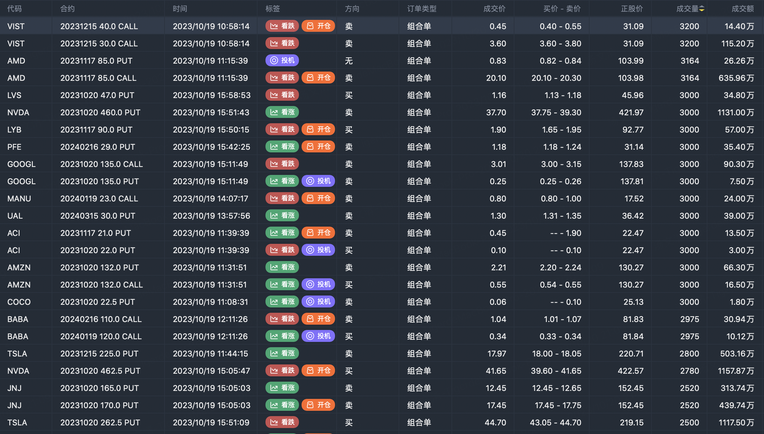Click the 看涨 tag on UAL 30.0 PUT row
The width and height of the screenshot is (764, 434).
[282, 215]
